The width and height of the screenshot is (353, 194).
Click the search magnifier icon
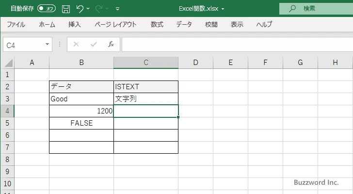(292, 9)
